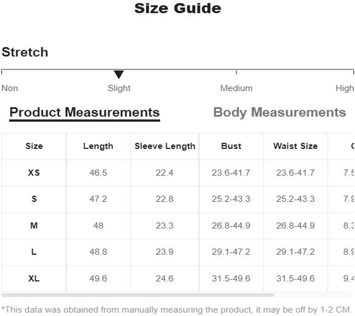355x316 pixels.
Task: Select the S size row label
Action: point(34,199)
